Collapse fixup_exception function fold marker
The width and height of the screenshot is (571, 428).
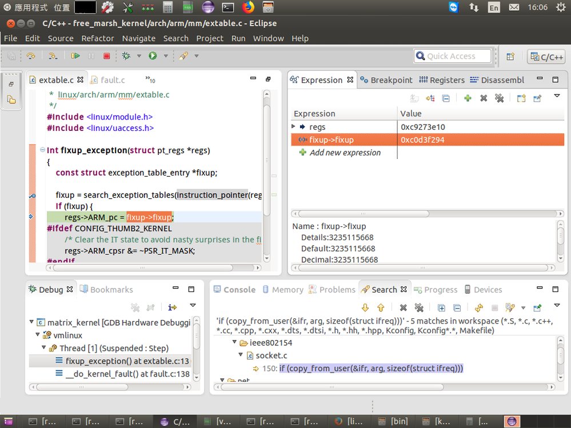tap(42, 150)
